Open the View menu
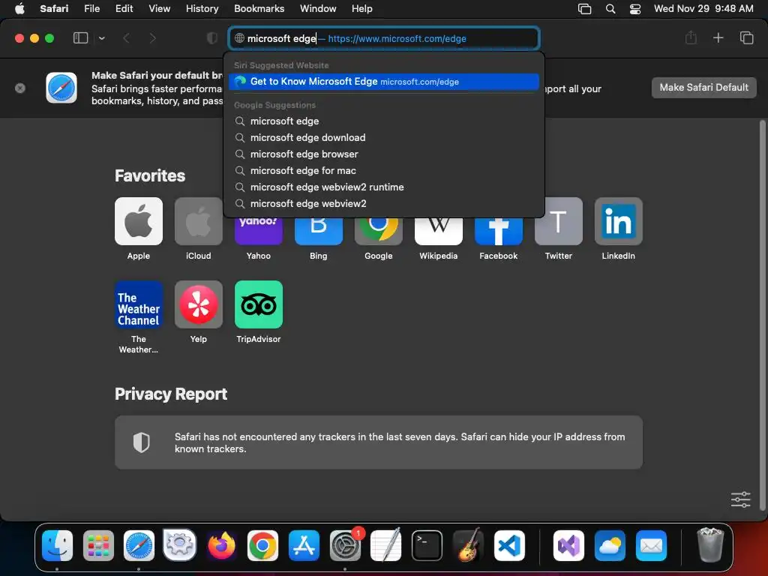This screenshot has width=768, height=576. click(x=159, y=9)
